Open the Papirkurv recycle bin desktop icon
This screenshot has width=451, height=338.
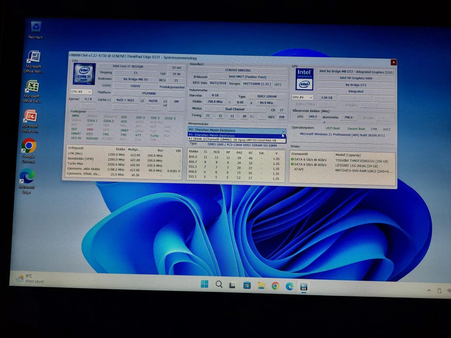tap(36, 30)
